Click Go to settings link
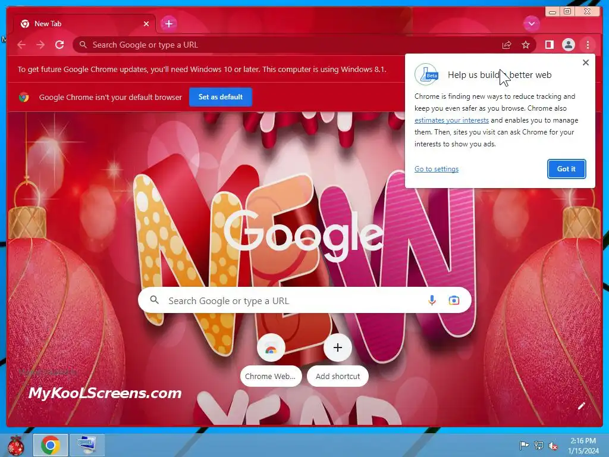 pos(437,169)
